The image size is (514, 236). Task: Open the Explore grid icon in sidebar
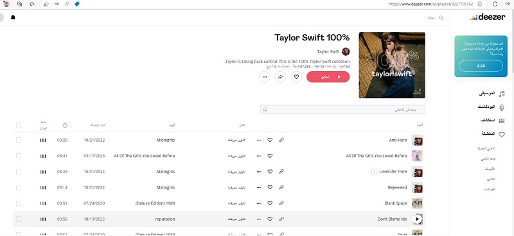tap(502, 121)
